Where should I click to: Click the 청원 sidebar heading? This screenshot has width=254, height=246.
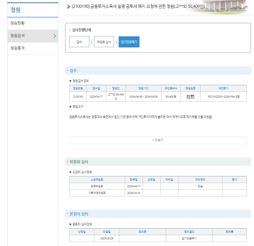click(x=15, y=10)
